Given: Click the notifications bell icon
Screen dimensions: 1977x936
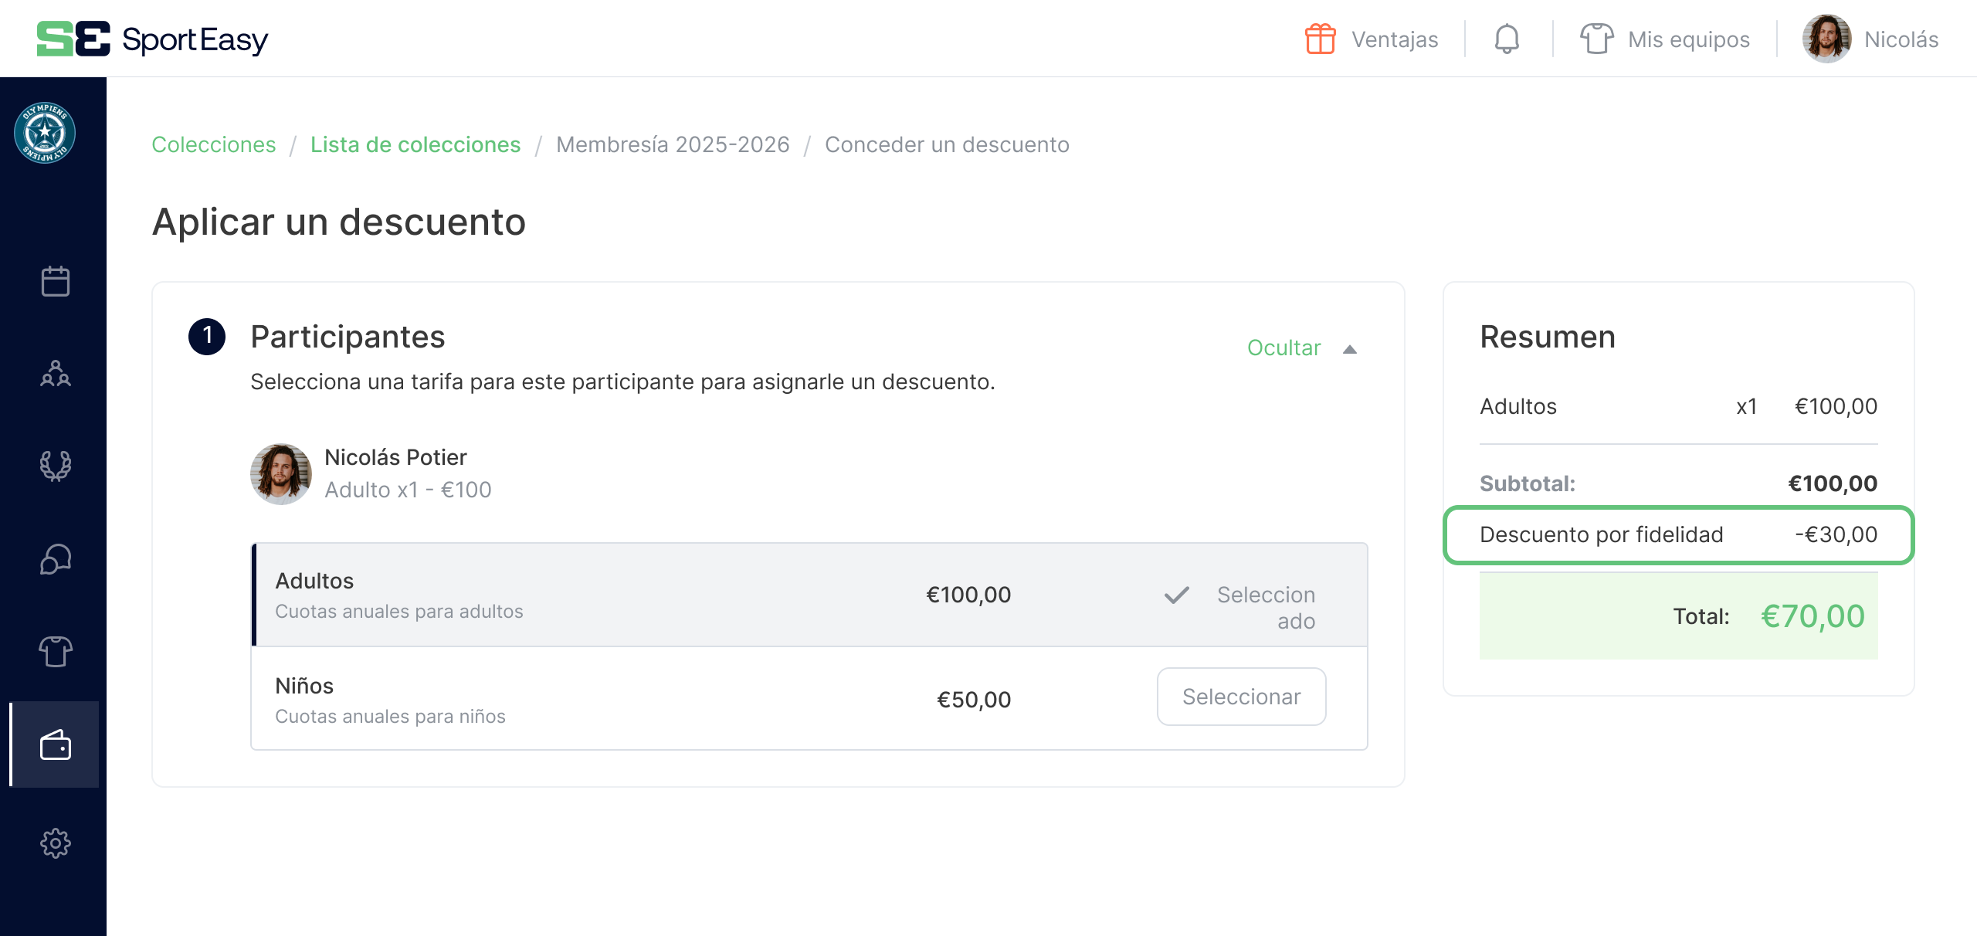Looking at the screenshot, I should (x=1507, y=39).
